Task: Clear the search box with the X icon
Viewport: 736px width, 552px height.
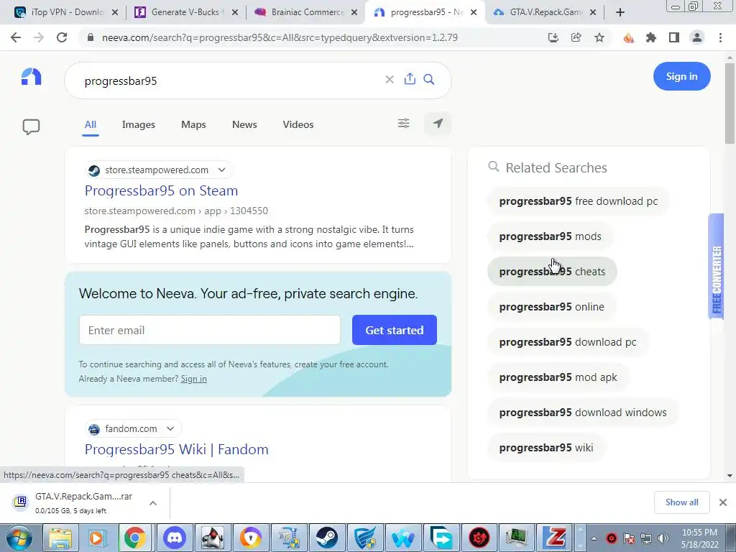Action: point(389,79)
